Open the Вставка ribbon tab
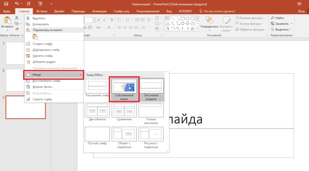The width and height of the screenshot is (309, 171). click(x=41, y=11)
